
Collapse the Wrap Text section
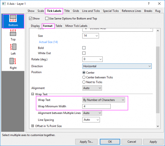click(x=33, y=94)
